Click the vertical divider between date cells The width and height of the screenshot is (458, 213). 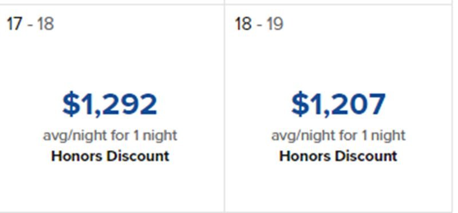pyautogui.click(x=224, y=108)
